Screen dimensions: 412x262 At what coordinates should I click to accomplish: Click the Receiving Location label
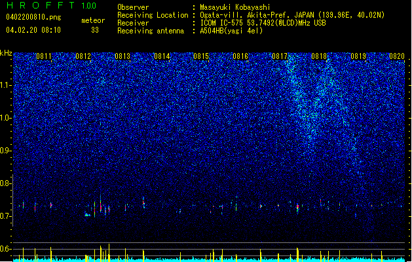[153, 15]
